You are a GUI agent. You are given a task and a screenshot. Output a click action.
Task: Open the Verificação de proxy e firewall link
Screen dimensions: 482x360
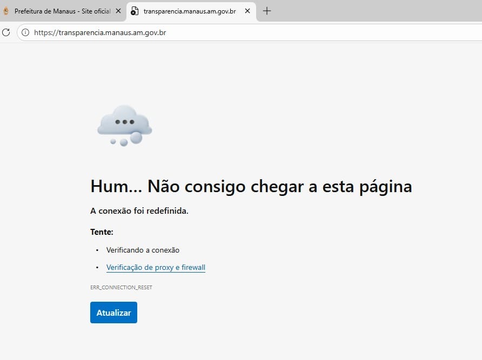(x=156, y=267)
